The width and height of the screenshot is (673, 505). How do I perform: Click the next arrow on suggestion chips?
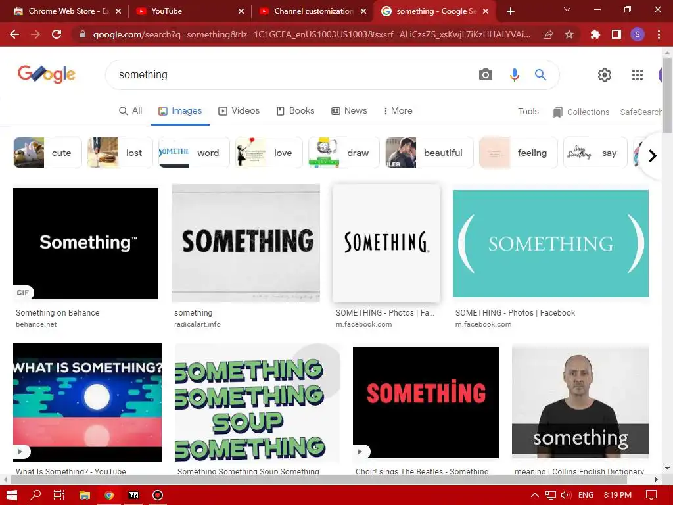[x=653, y=155]
